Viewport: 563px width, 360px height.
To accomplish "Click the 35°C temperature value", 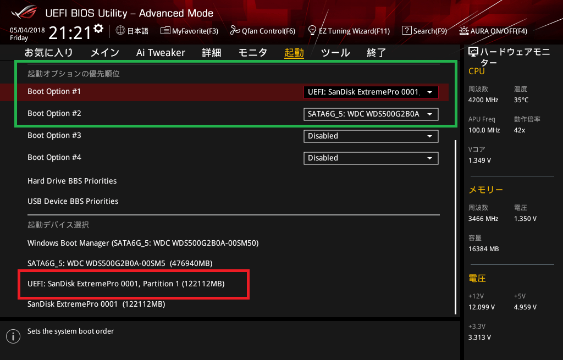I will click(521, 100).
